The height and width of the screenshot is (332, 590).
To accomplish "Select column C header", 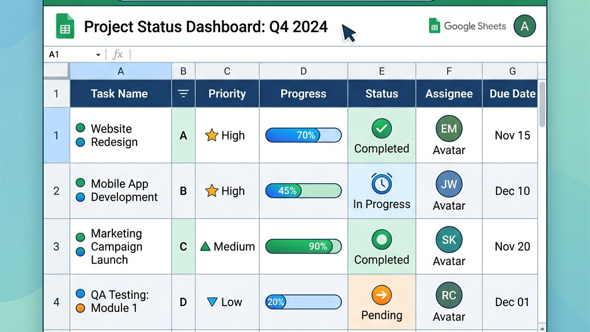I will tap(227, 71).
